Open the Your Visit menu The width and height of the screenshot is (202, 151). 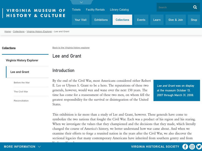tap(81, 20)
